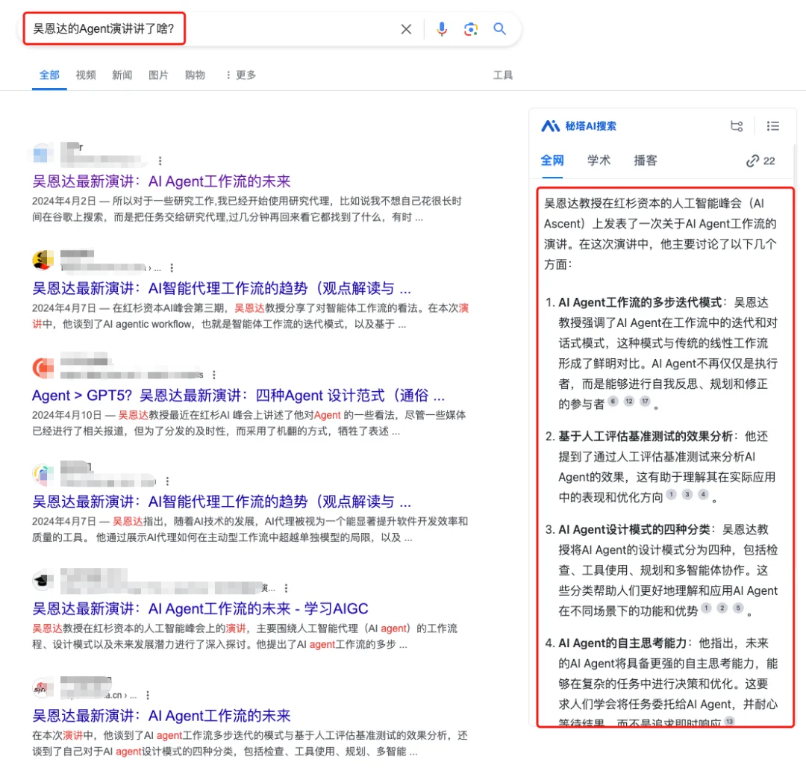Switch to the 图片 search tab

(x=158, y=75)
